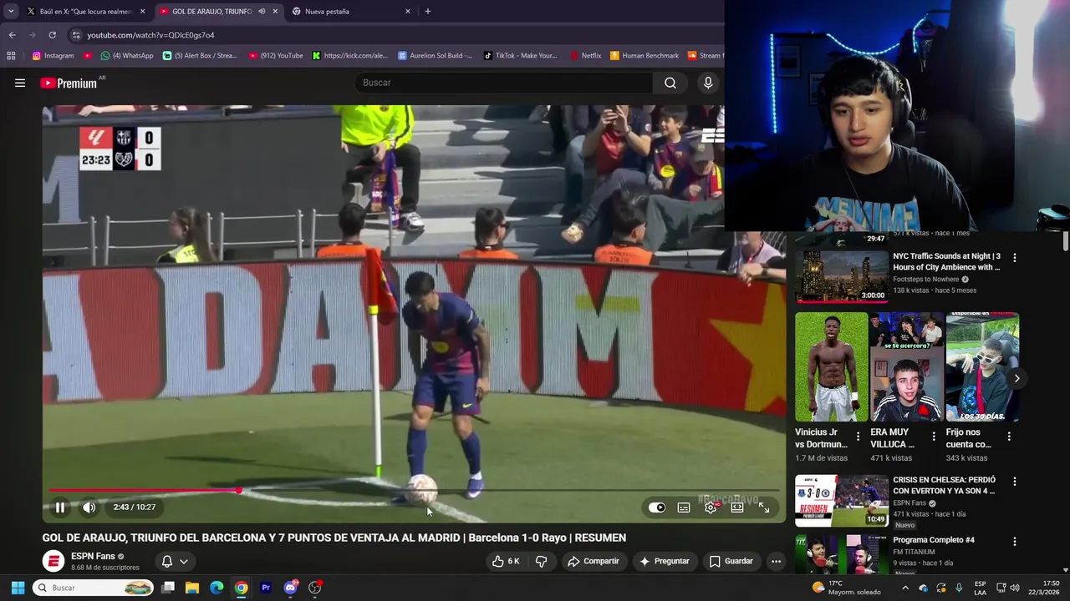The image size is (1070, 601).
Task: Click the red progress scrubber handle
Action: click(239, 490)
